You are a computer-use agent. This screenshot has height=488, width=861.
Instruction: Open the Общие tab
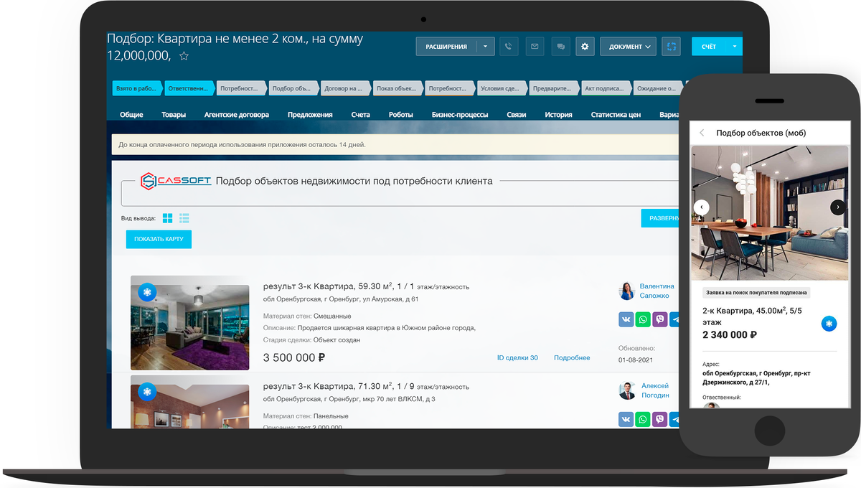pyautogui.click(x=131, y=115)
